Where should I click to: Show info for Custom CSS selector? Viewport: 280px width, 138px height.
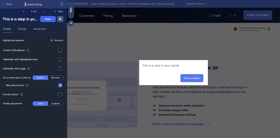point(28,50)
